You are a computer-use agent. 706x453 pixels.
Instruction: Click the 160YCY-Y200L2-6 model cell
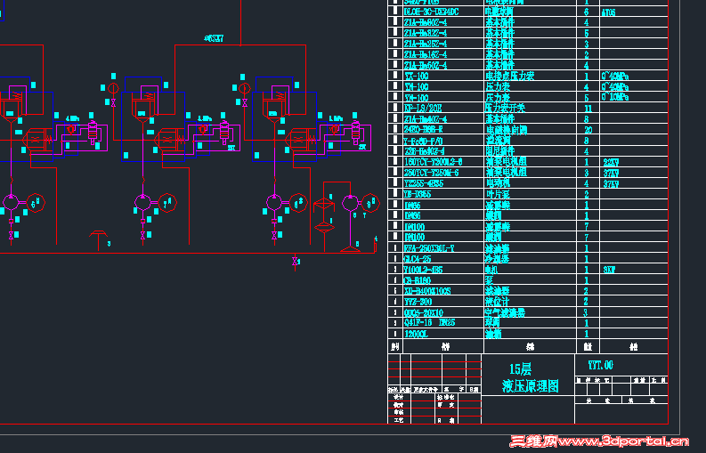(x=434, y=162)
